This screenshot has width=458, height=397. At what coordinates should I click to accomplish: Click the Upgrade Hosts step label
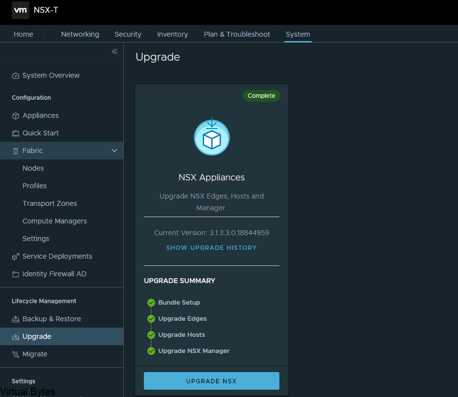[182, 335]
